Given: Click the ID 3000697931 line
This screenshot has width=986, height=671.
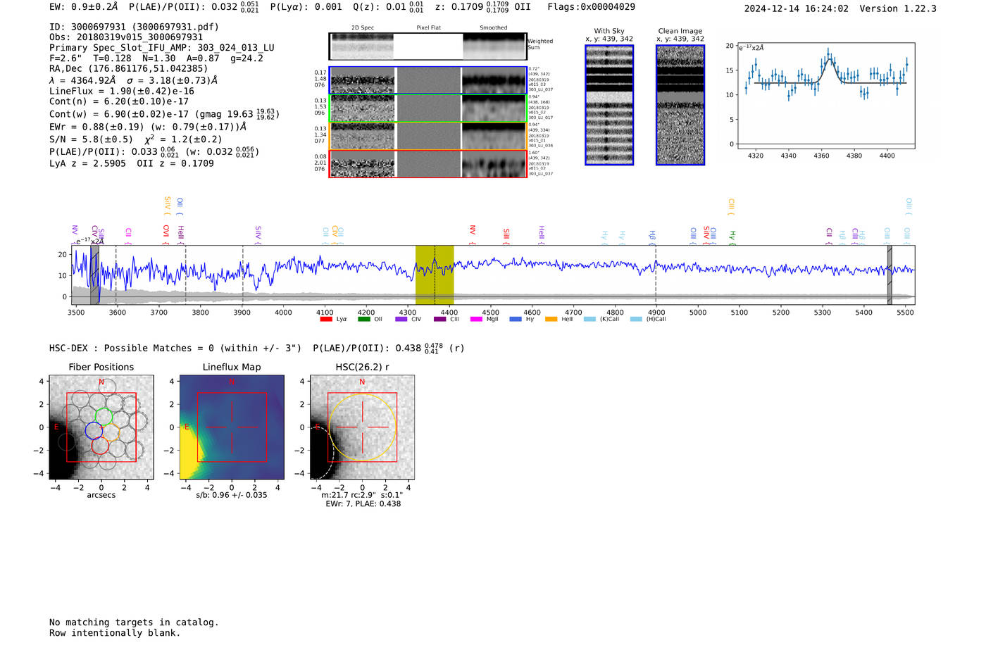Looking at the screenshot, I should tap(134, 27).
